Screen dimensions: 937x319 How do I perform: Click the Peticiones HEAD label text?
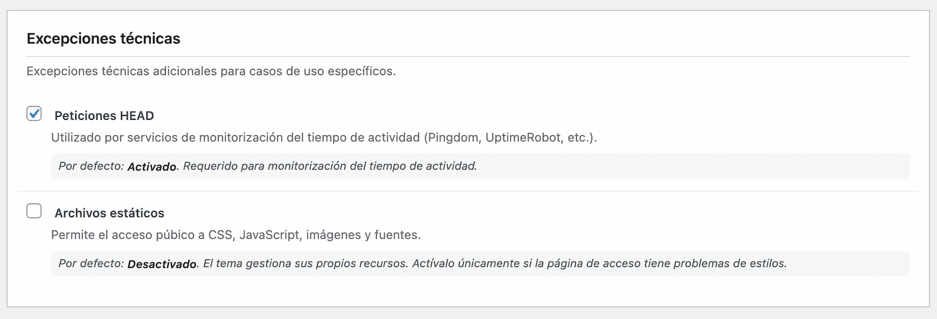(x=104, y=116)
